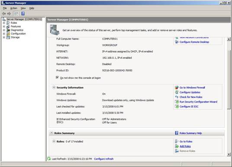Select Storage in the console tree
Viewport: 232px width, 167px height.
[x=15, y=37]
